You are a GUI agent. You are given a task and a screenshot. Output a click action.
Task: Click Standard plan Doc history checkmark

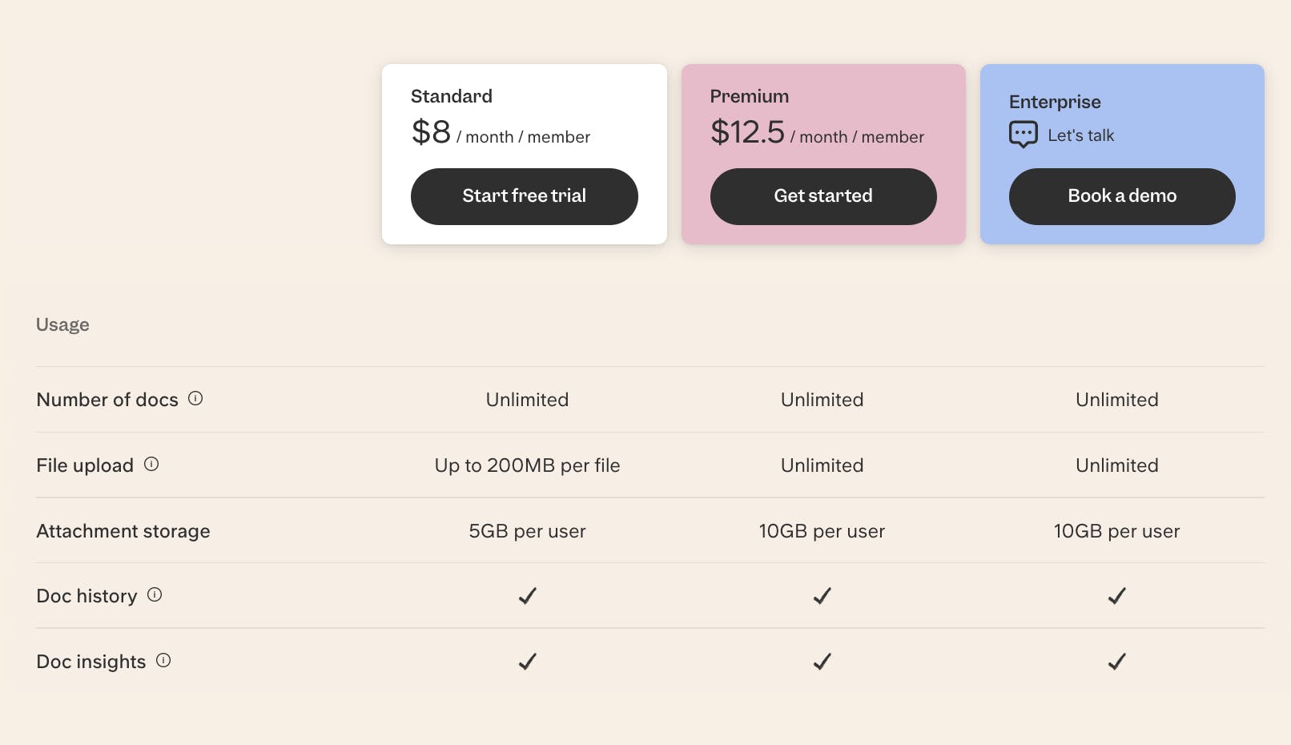pos(527,596)
